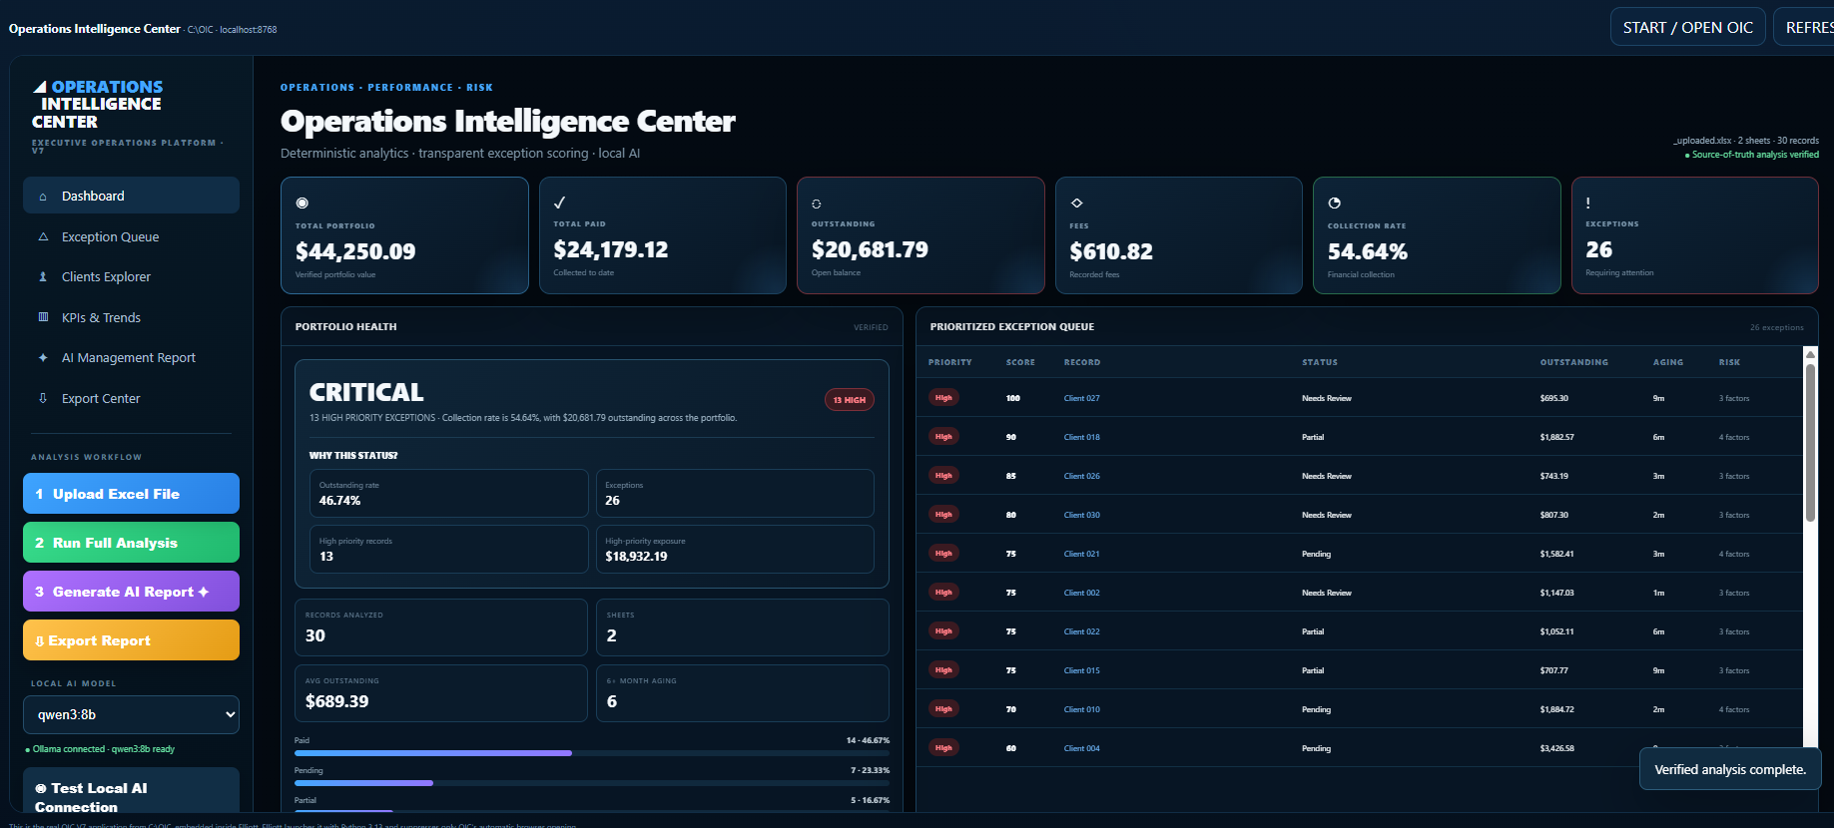Click the Paid progress bar
Screen dimensions: 1834x828
[x=592, y=753]
